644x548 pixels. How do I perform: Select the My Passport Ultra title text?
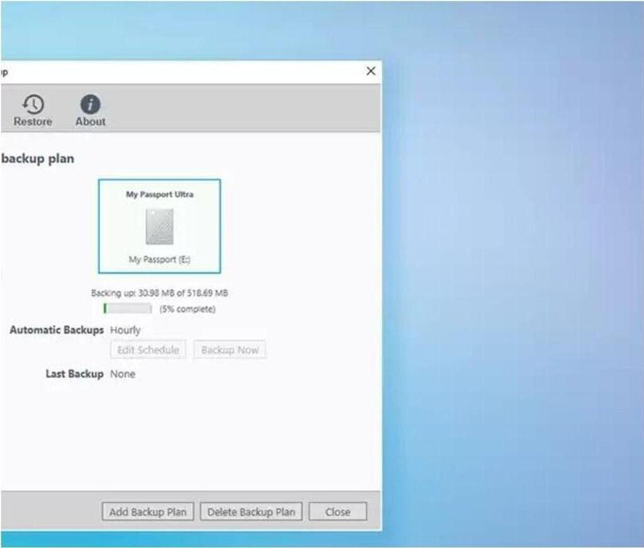pyautogui.click(x=160, y=194)
